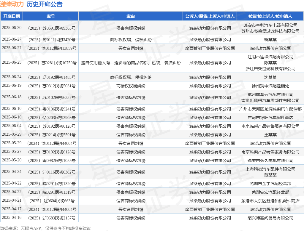Click defendant 江阴市连祥汽配有限公司
This screenshot has height=231, width=304.
[x=270, y=57]
